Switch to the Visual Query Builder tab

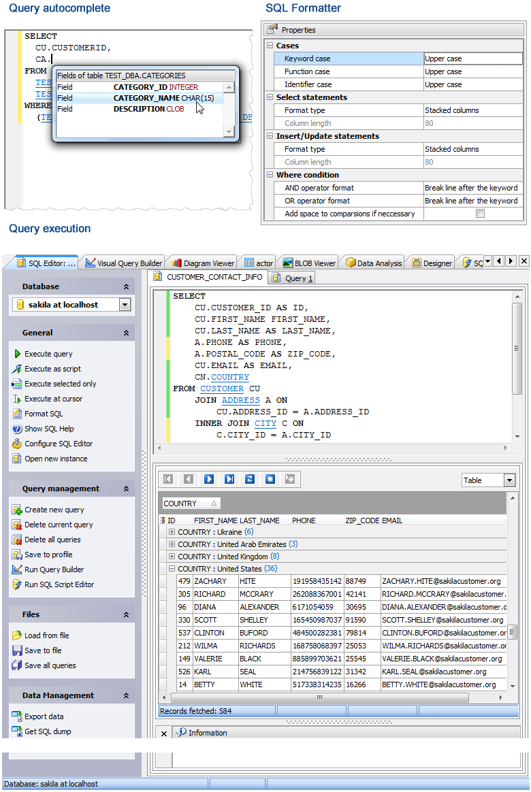124,263
